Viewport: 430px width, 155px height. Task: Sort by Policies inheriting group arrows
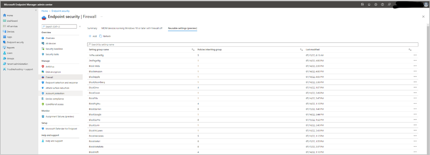[x=301, y=50]
